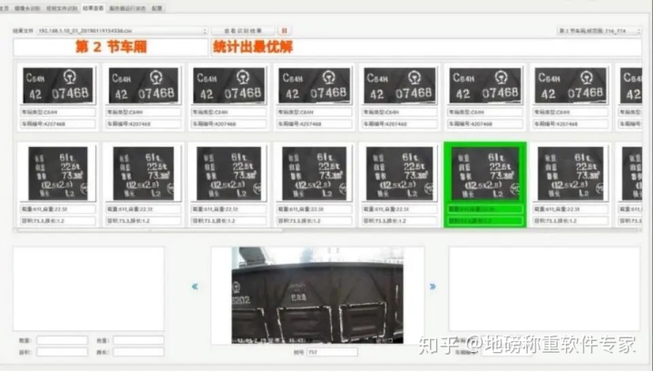Select the fifth C64H 4207468 plate thumbnail
Image resolution: width=653 pixels, height=371 pixels.
[400, 85]
